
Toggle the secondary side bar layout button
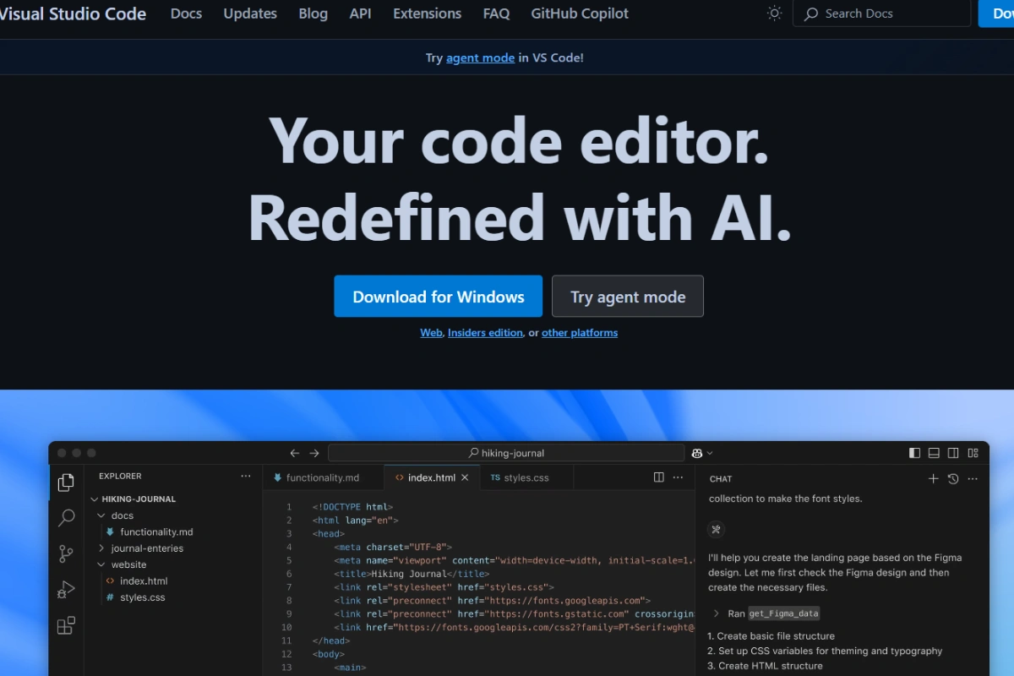(953, 453)
